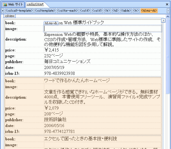Screen dimensions: 171x149
Task: Select the <xsl:call-template> tag in tag bar
Action: 19,11
